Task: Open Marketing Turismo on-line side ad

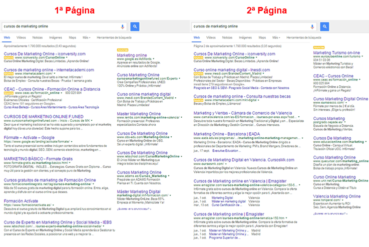Action: point(336,53)
